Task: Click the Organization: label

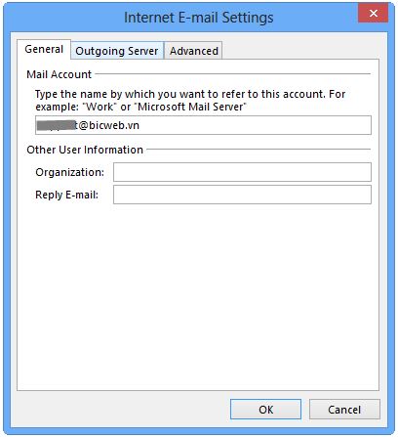Action: click(70, 172)
